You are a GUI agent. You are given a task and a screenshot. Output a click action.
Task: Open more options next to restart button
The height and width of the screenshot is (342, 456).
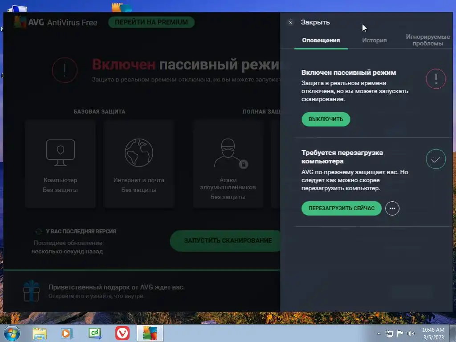coord(392,208)
